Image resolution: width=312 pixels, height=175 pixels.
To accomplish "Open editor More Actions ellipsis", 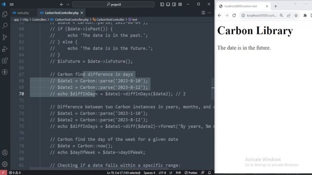I will click(x=209, y=13).
